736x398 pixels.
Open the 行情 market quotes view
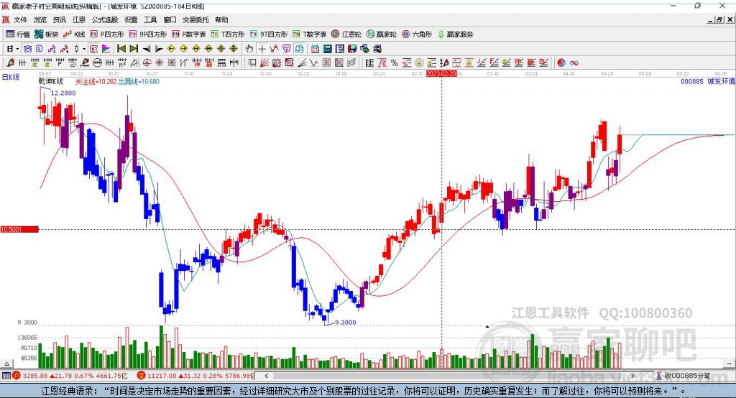[x=18, y=34]
